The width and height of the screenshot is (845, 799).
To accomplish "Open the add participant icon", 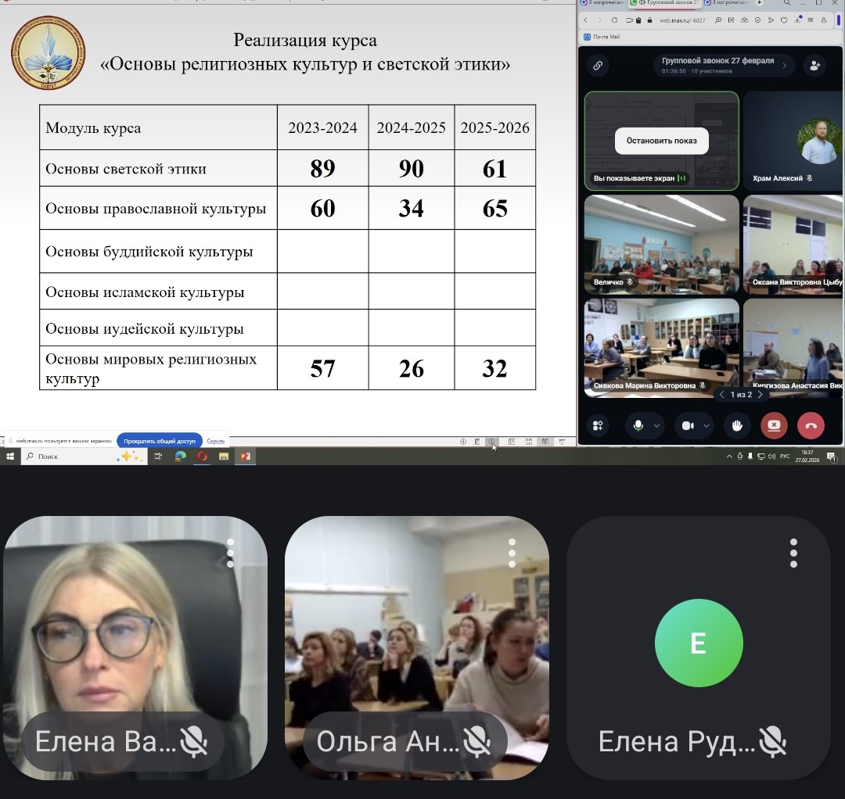I will click(814, 66).
